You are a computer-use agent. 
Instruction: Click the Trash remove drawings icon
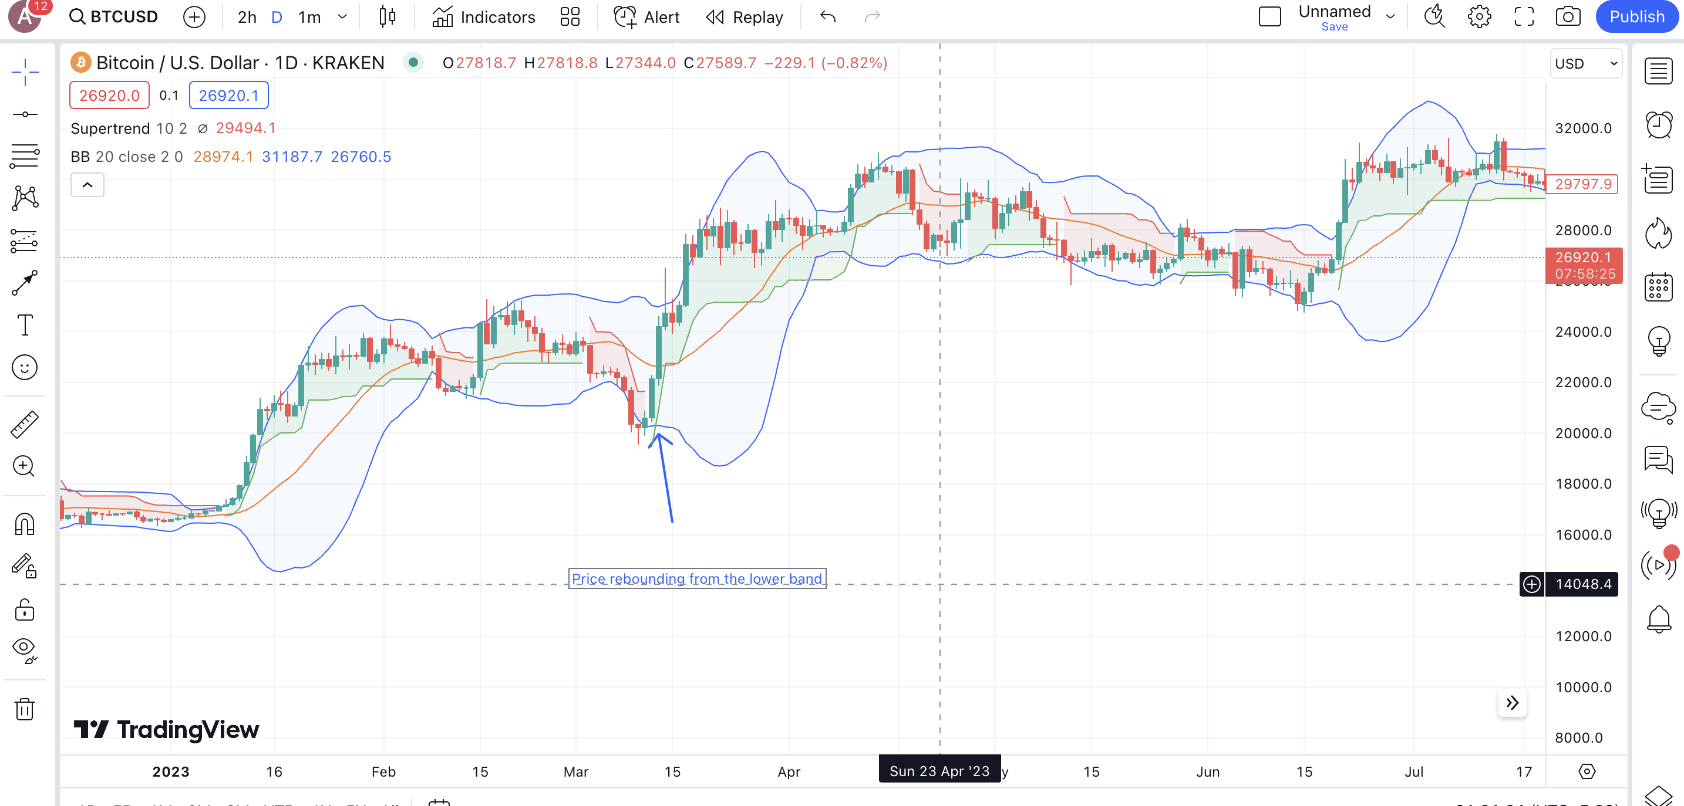click(25, 709)
